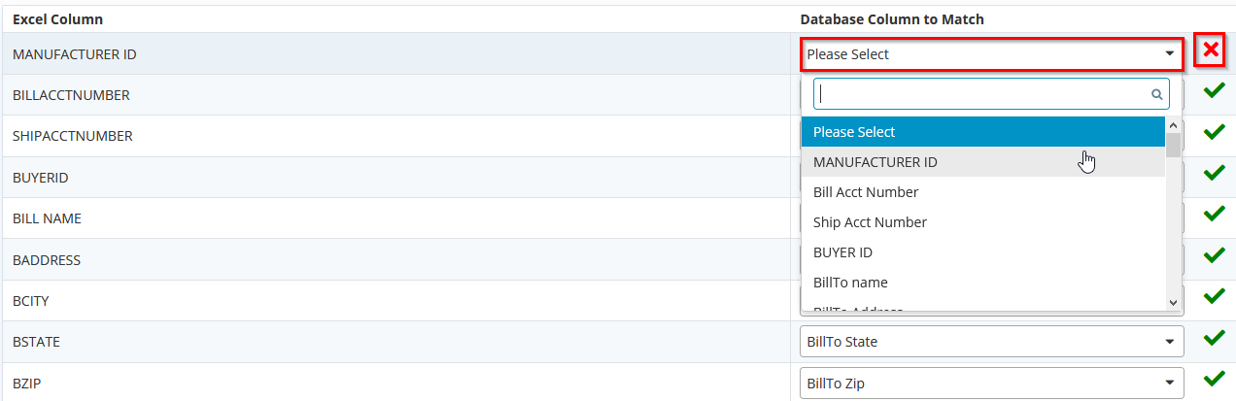Expand the BillTo State dropdown
The image size is (1236, 401).
click(992, 342)
